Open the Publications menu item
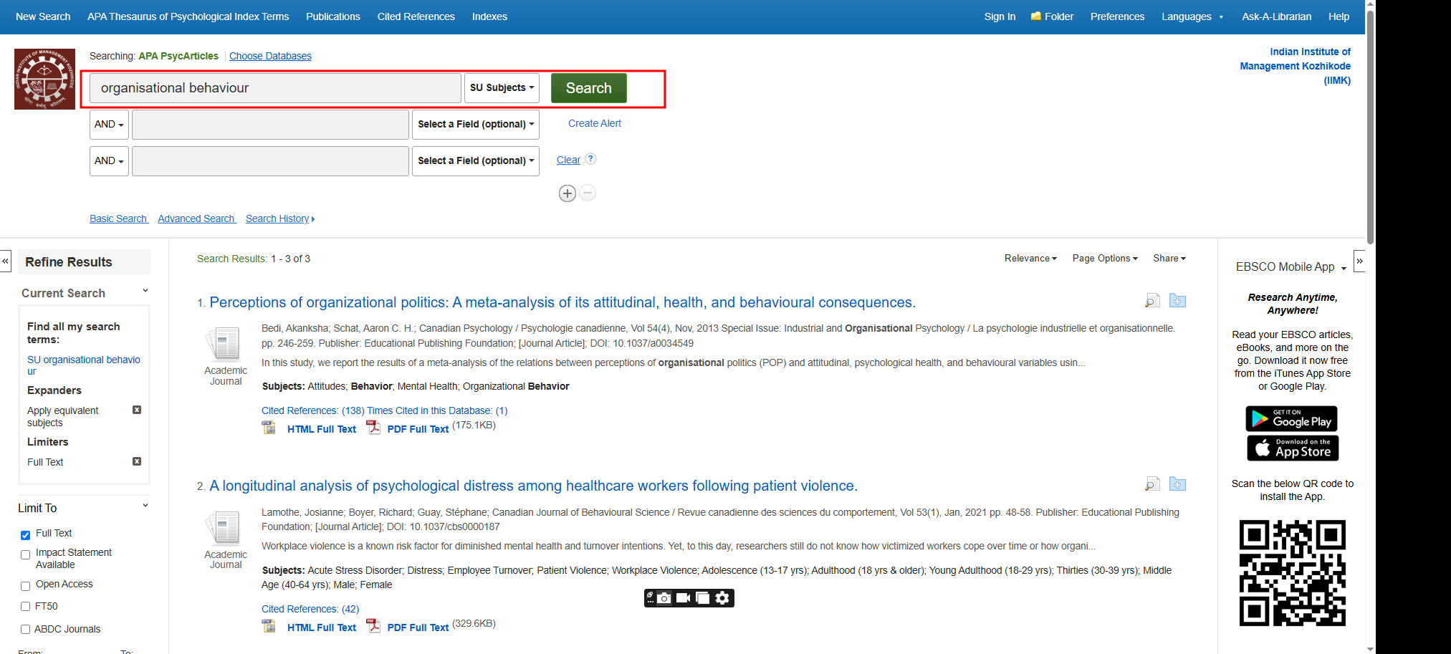The width and height of the screenshot is (1451, 654). coord(332,16)
